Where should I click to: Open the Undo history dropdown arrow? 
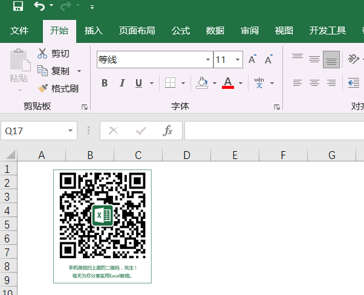click(51, 5)
